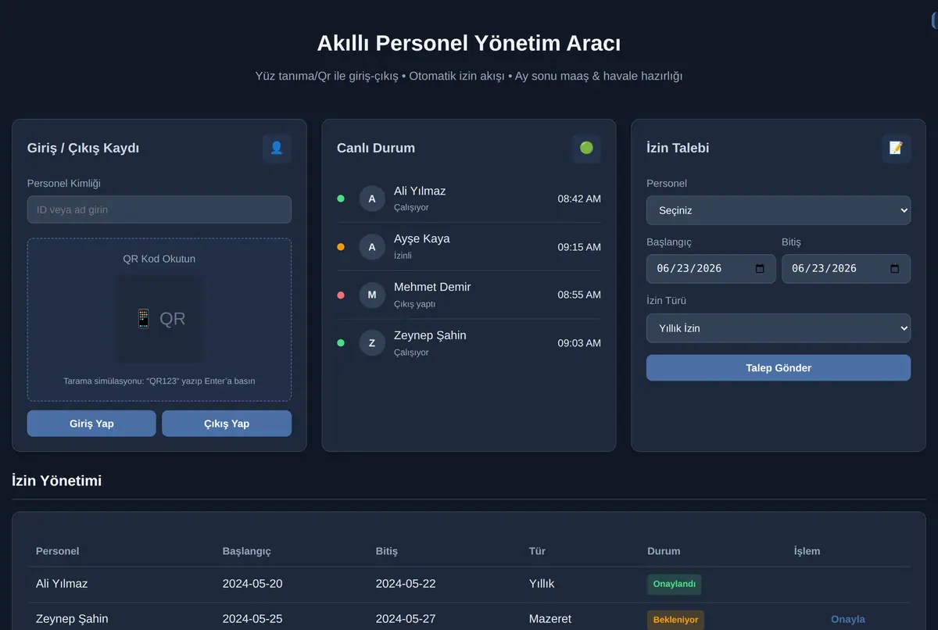Click Ali Yılmaz's avatar circle
Screen dimensions: 938x630
[372, 199]
